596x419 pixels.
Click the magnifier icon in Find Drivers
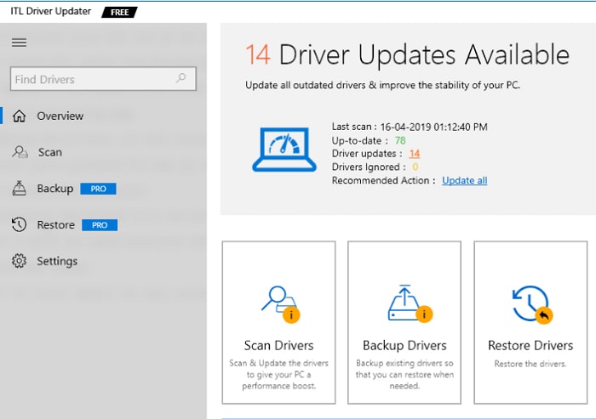(x=181, y=78)
